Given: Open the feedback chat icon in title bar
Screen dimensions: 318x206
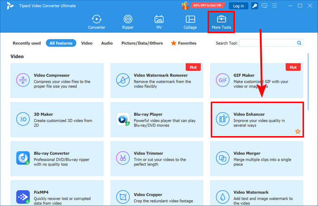Looking at the screenshot, I should [x=267, y=6].
